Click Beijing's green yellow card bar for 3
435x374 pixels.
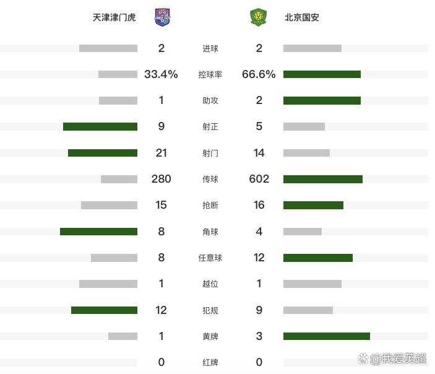(327, 336)
